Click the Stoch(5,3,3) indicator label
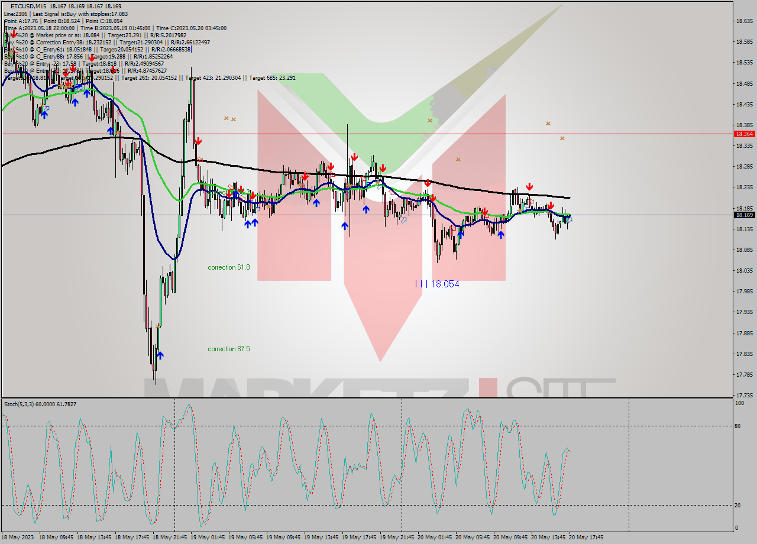Image resolution: width=757 pixels, height=544 pixels. (40, 404)
